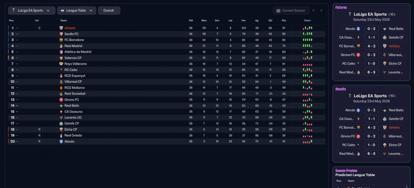Click the Getafe CF badge in table
This screenshot has height=188, width=414.
tap(61, 123)
